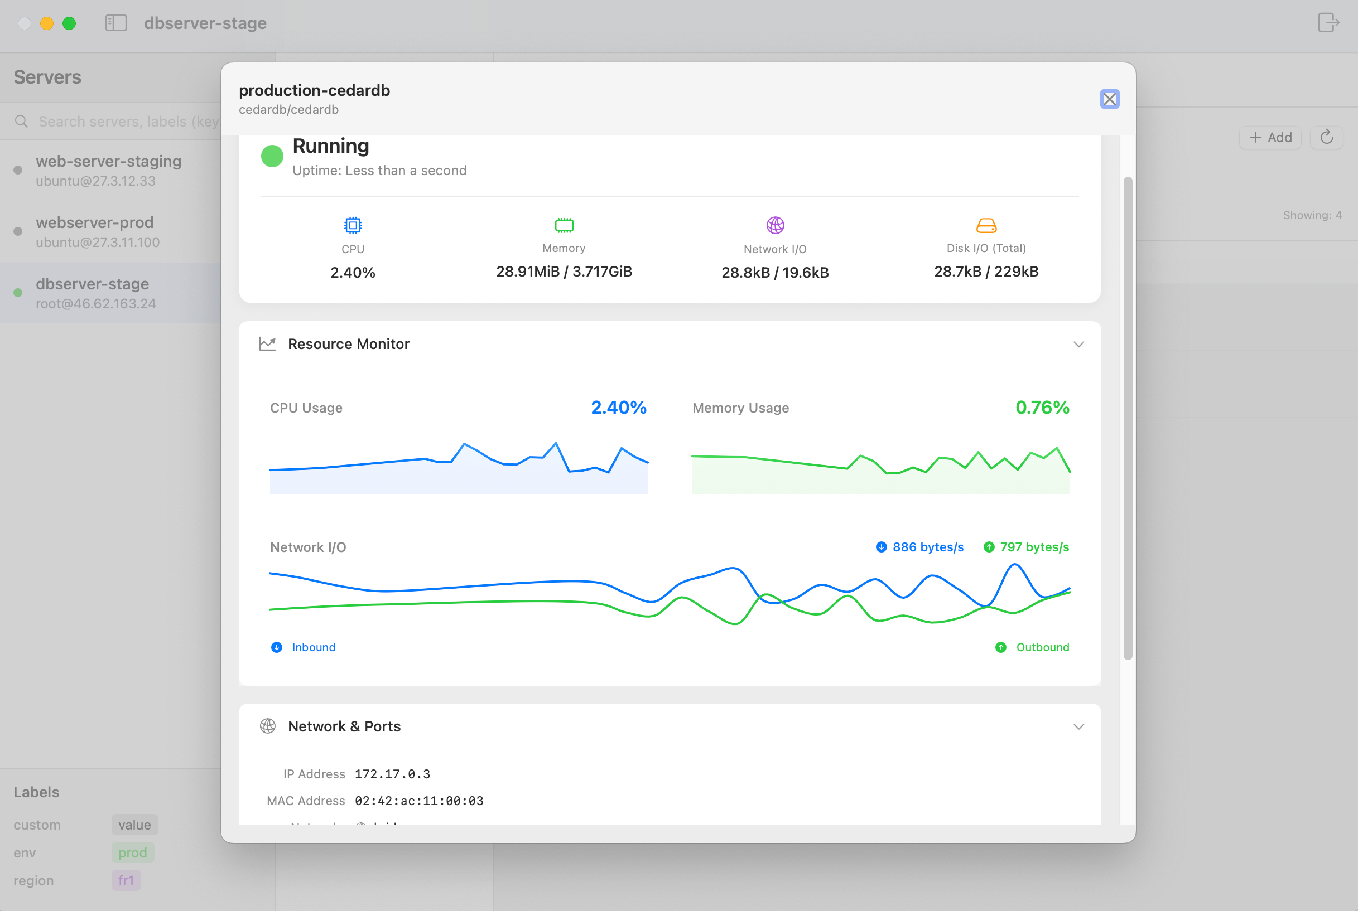Click the Labels heading in sidebar
Screen dimensions: 1358x911
pyautogui.click(x=37, y=792)
